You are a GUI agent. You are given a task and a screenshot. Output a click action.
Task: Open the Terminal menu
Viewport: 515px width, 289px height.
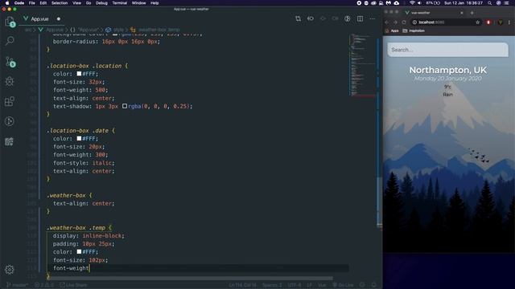click(x=120, y=3)
